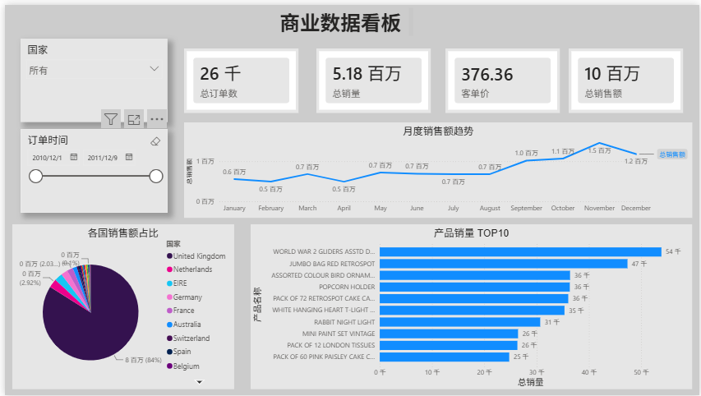
Task: Click the 商业数据看板 dashboard title
Action: [x=341, y=23]
